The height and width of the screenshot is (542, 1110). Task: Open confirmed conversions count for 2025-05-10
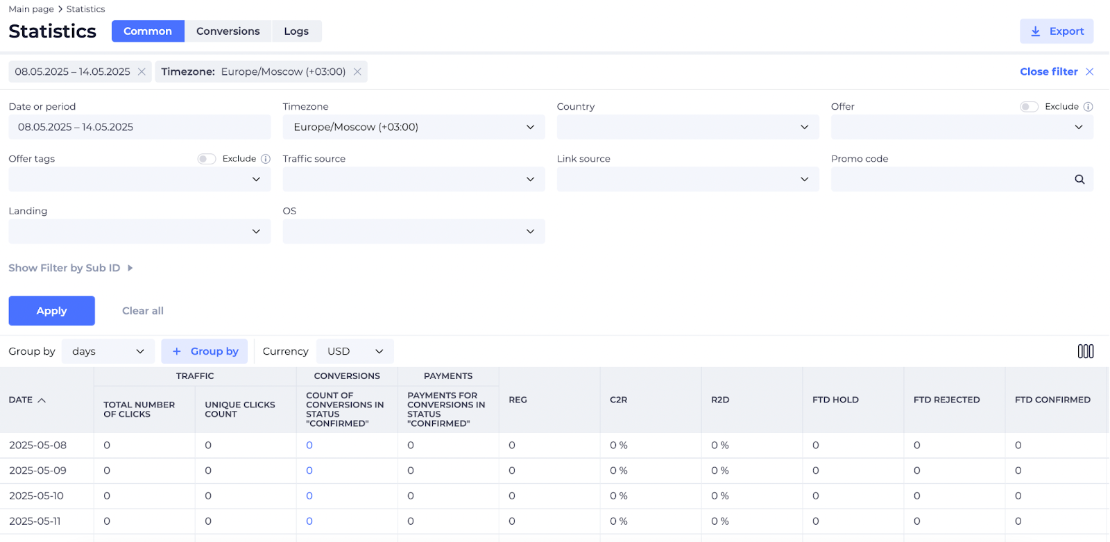[309, 496]
